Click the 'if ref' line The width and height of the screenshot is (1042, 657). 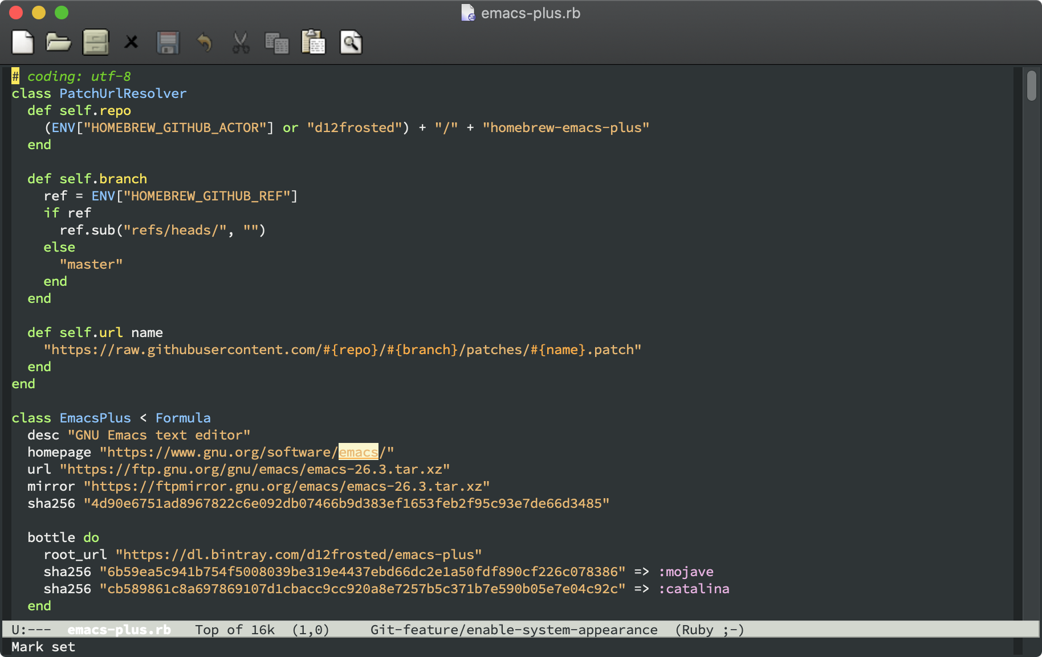click(67, 213)
